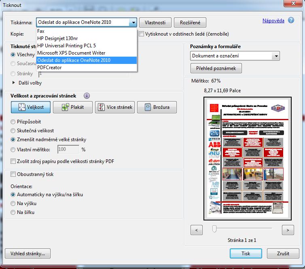Choose Skutečná velikost radio option
Image resolution: width=305 pixels, height=269 pixels.
point(13,131)
